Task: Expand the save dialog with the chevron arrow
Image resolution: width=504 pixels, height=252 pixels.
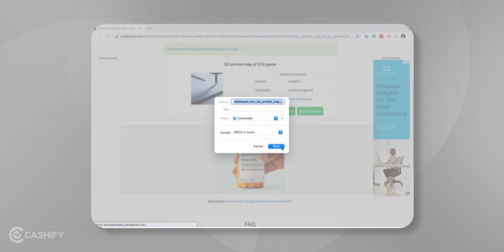Action: pyautogui.click(x=282, y=118)
